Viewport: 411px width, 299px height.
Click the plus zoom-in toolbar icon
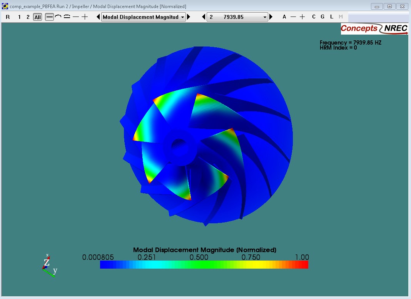pos(85,17)
